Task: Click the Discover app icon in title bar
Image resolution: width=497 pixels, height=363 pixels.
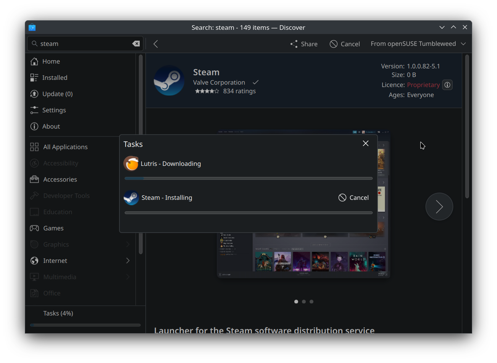Action: (32, 27)
